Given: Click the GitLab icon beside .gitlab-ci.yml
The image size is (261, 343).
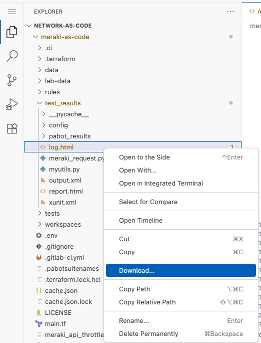Looking at the screenshot, I should tap(39, 257).
